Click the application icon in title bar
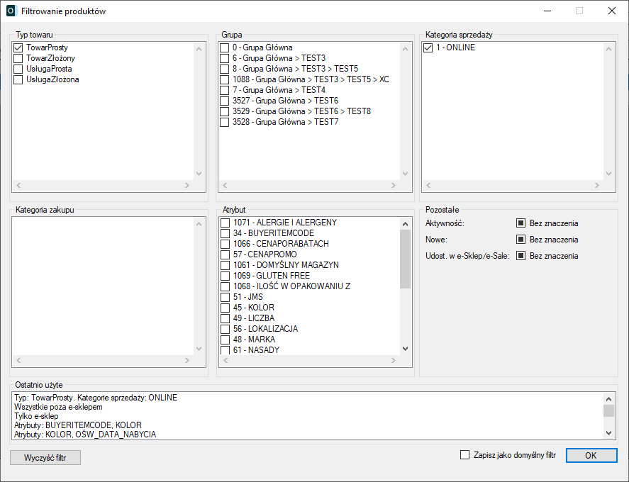This screenshot has height=482, width=629. click(x=11, y=11)
